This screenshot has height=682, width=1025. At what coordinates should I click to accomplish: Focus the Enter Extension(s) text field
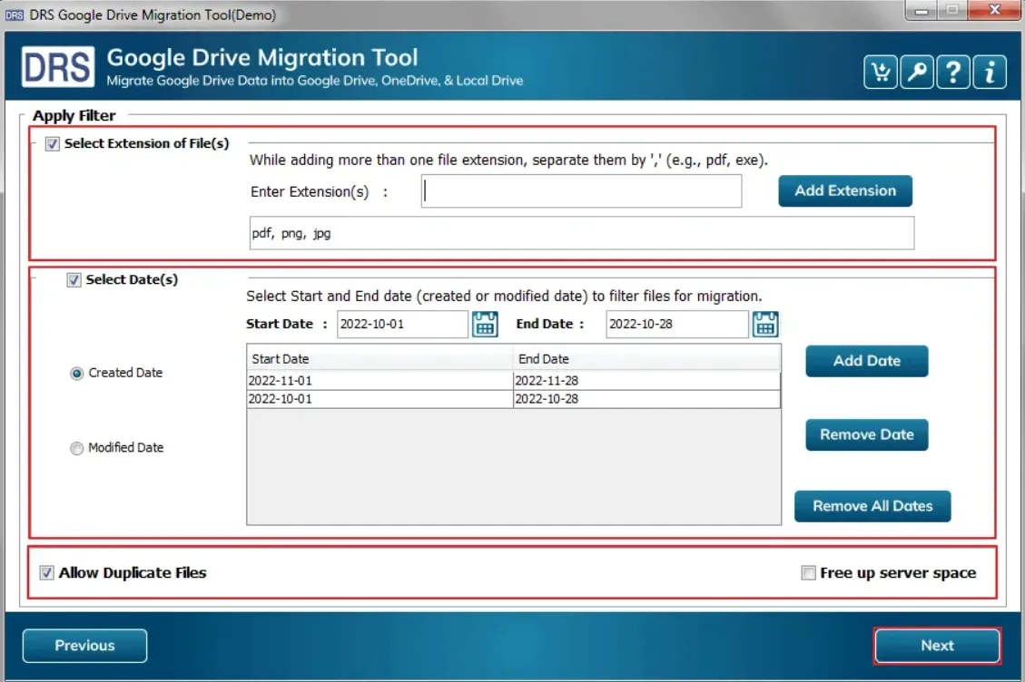tap(581, 191)
